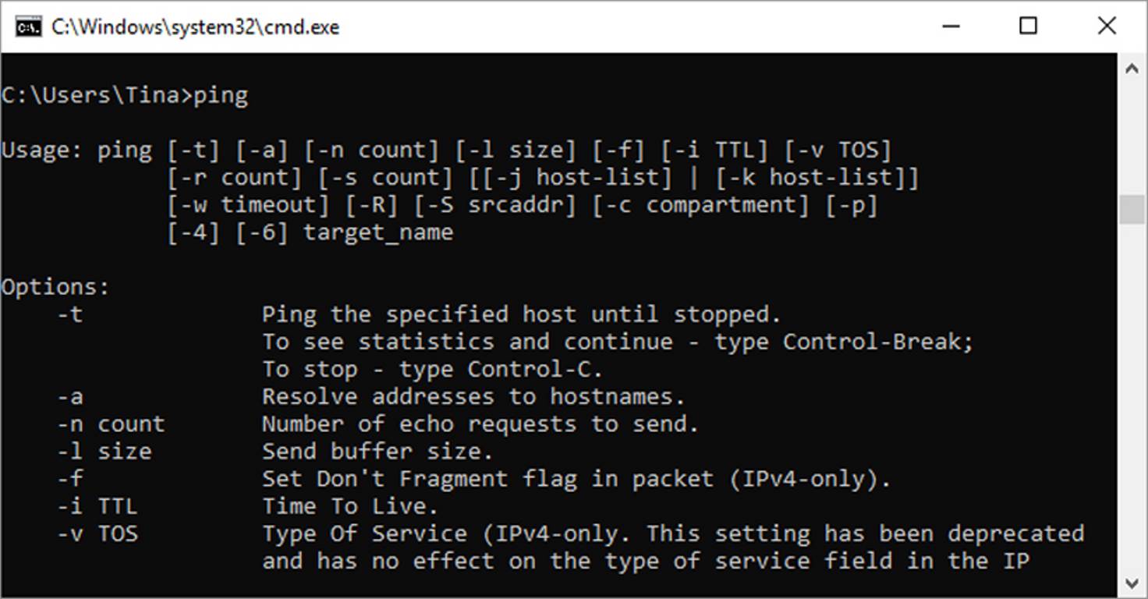The image size is (1148, 599).
Task: Close the Command Prompt window
Action: 1107,27
